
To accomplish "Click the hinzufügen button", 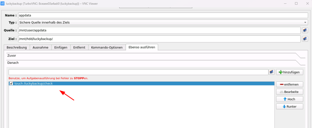I will 290,72.
